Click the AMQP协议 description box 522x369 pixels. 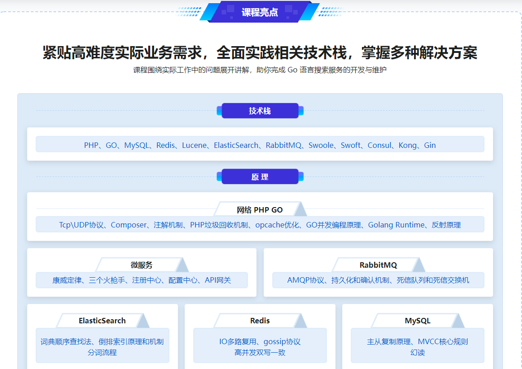click(378, 280)
